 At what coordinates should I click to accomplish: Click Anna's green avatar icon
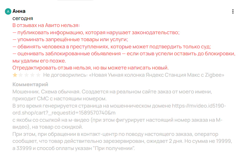coord(8,11)
